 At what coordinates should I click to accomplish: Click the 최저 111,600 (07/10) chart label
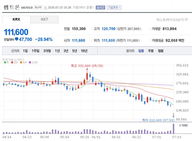(x=158, y=120)
